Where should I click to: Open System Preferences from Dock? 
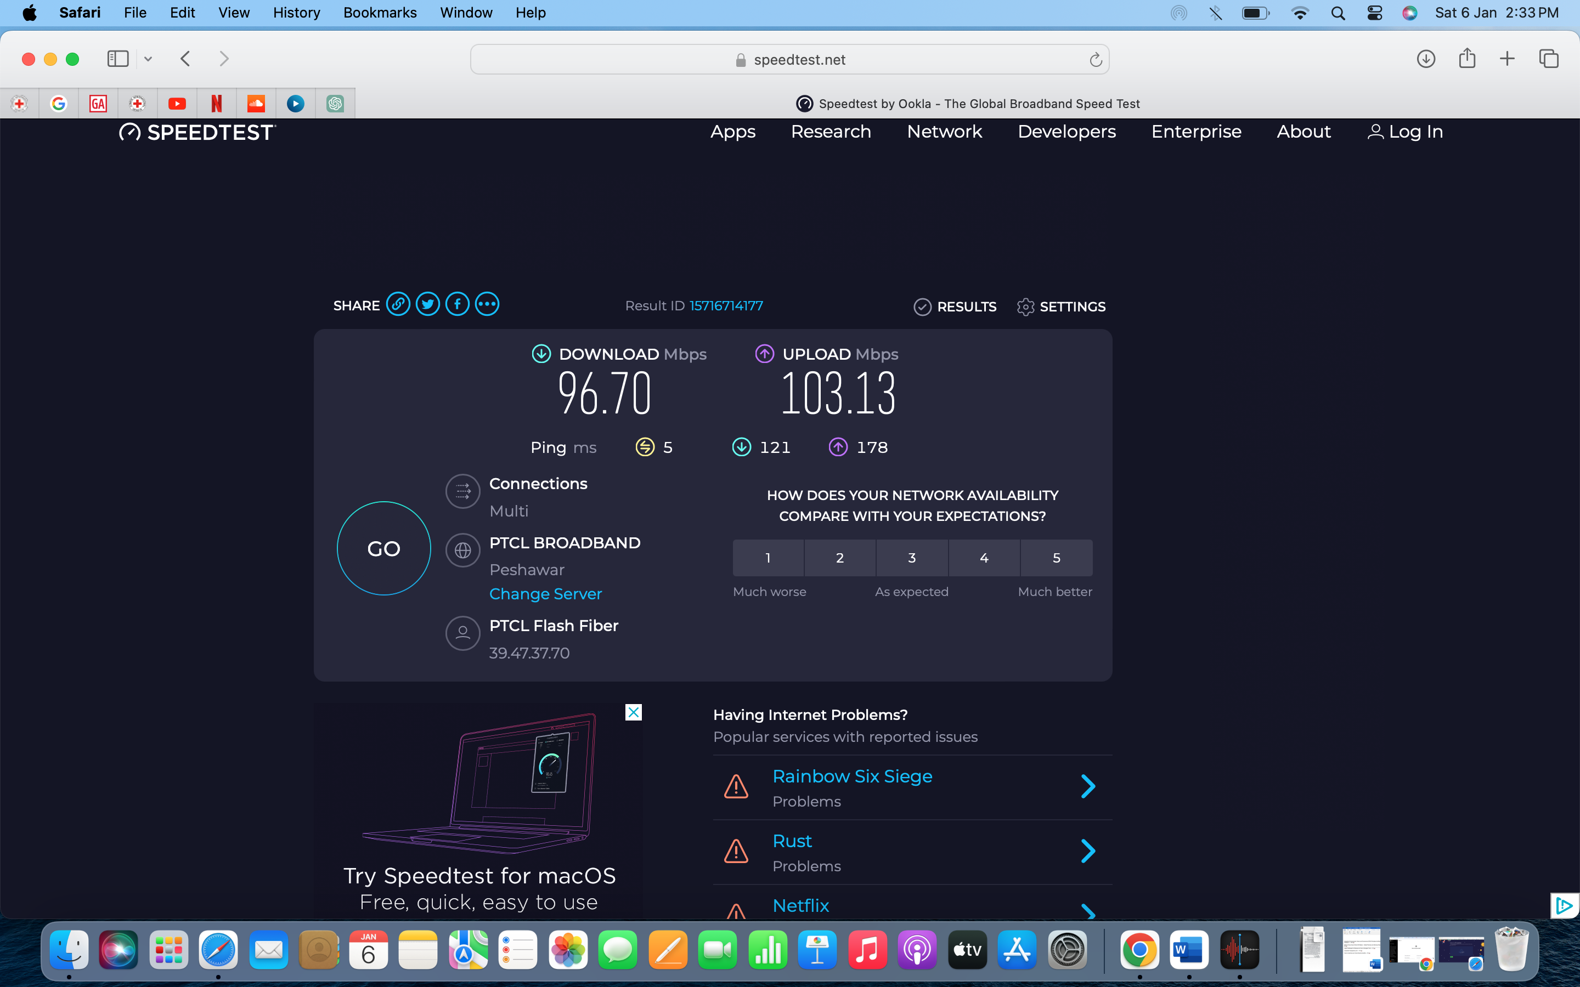tap(1068, 950)
